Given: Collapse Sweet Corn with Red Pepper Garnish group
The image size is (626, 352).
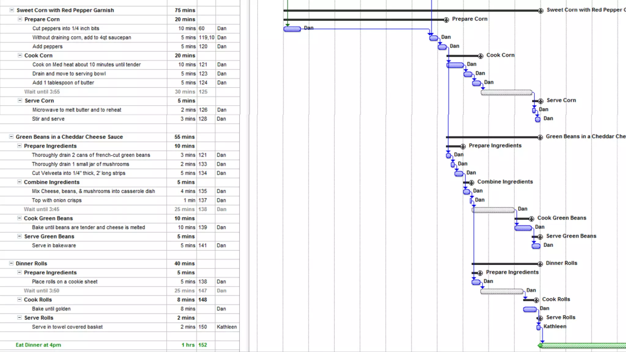Looking at the screenshot, I should [x=12, y=10].
